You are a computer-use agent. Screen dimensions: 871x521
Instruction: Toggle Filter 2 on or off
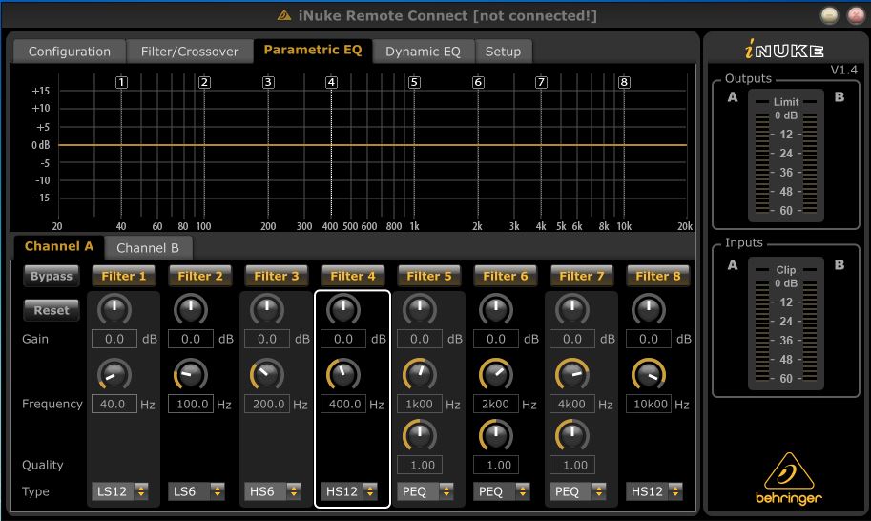pyautogui.click(x=200, y=276)
